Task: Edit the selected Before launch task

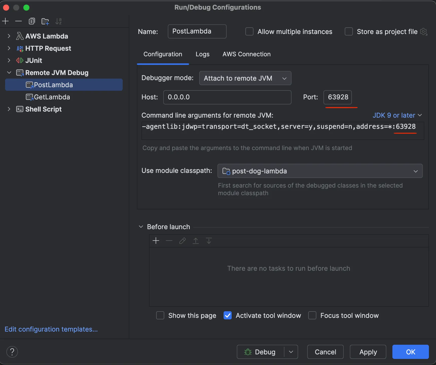Action: tap(183, 241)
